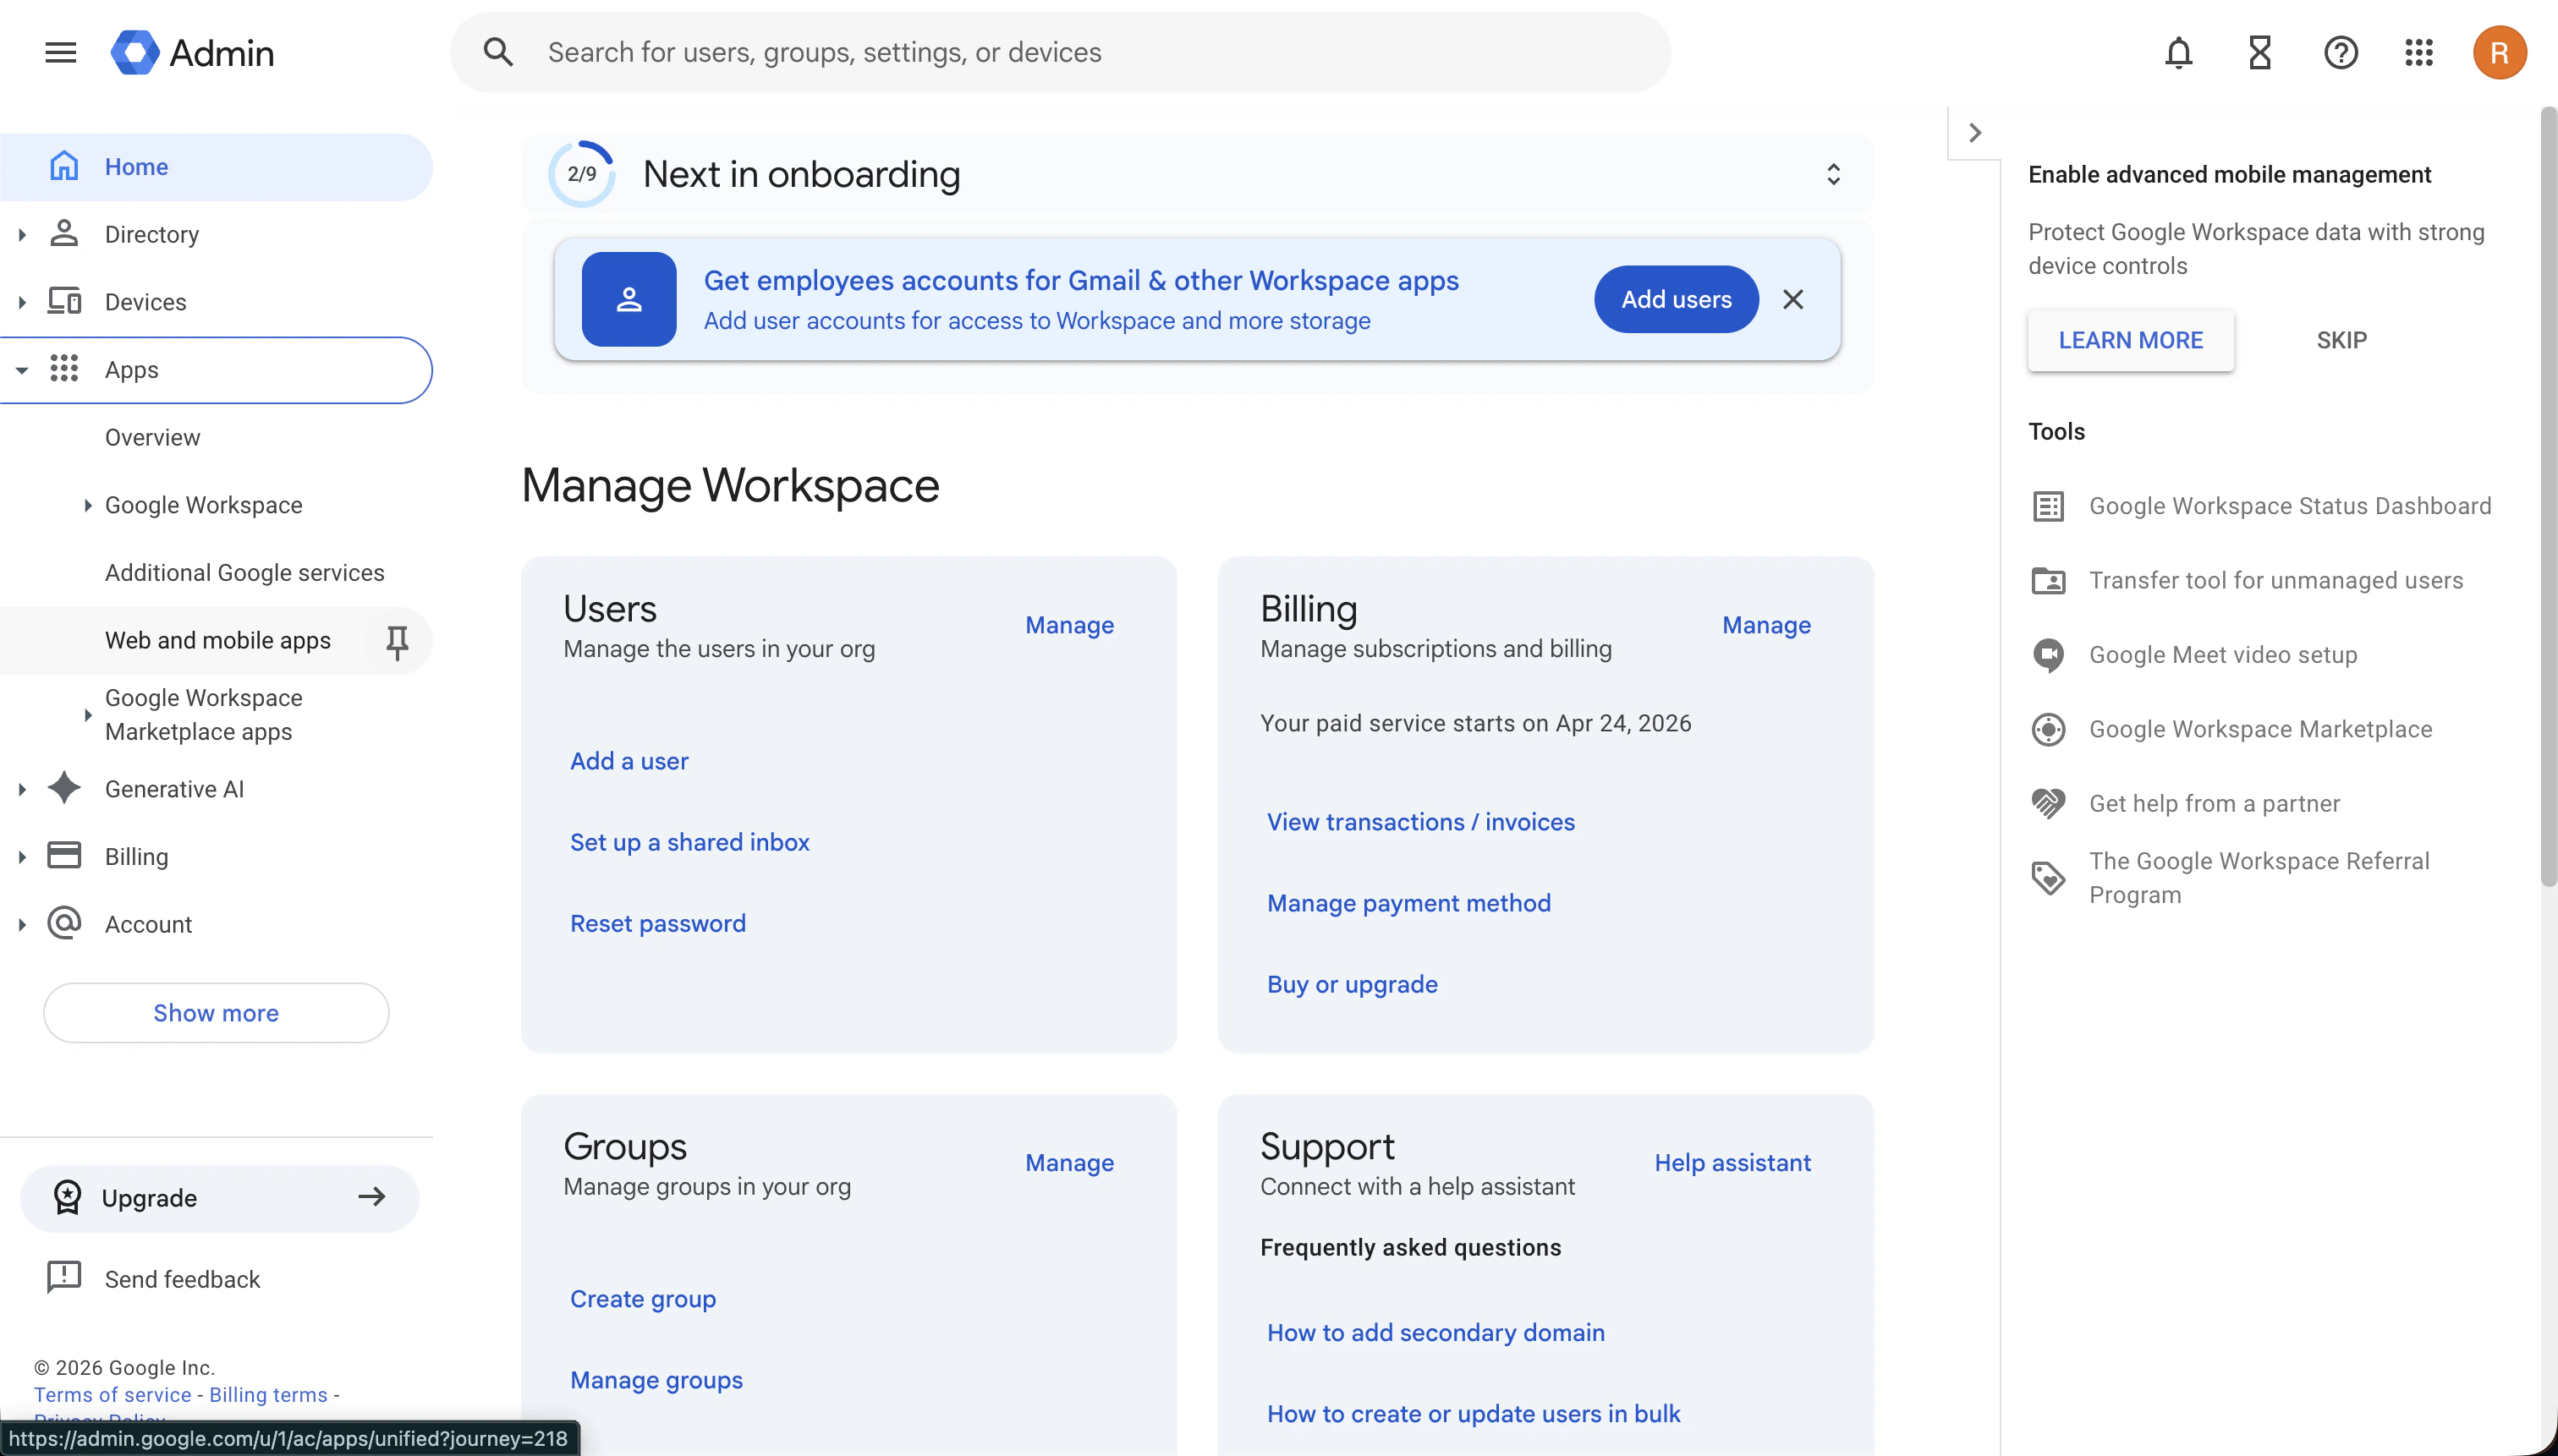Open the Help icon in the top bar
This screenshot has height=1456, width=2558.
coord(2340,52)
